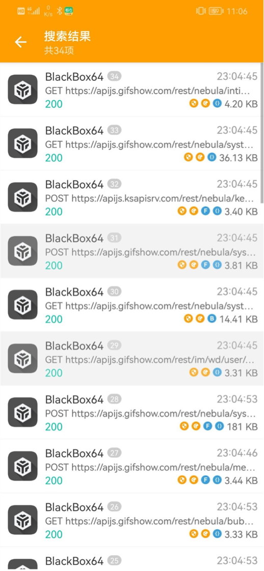Tap the blue JSON badge on request 34
Image resolution: width=264 pixels, height=571 pixels.
point(217,104)
